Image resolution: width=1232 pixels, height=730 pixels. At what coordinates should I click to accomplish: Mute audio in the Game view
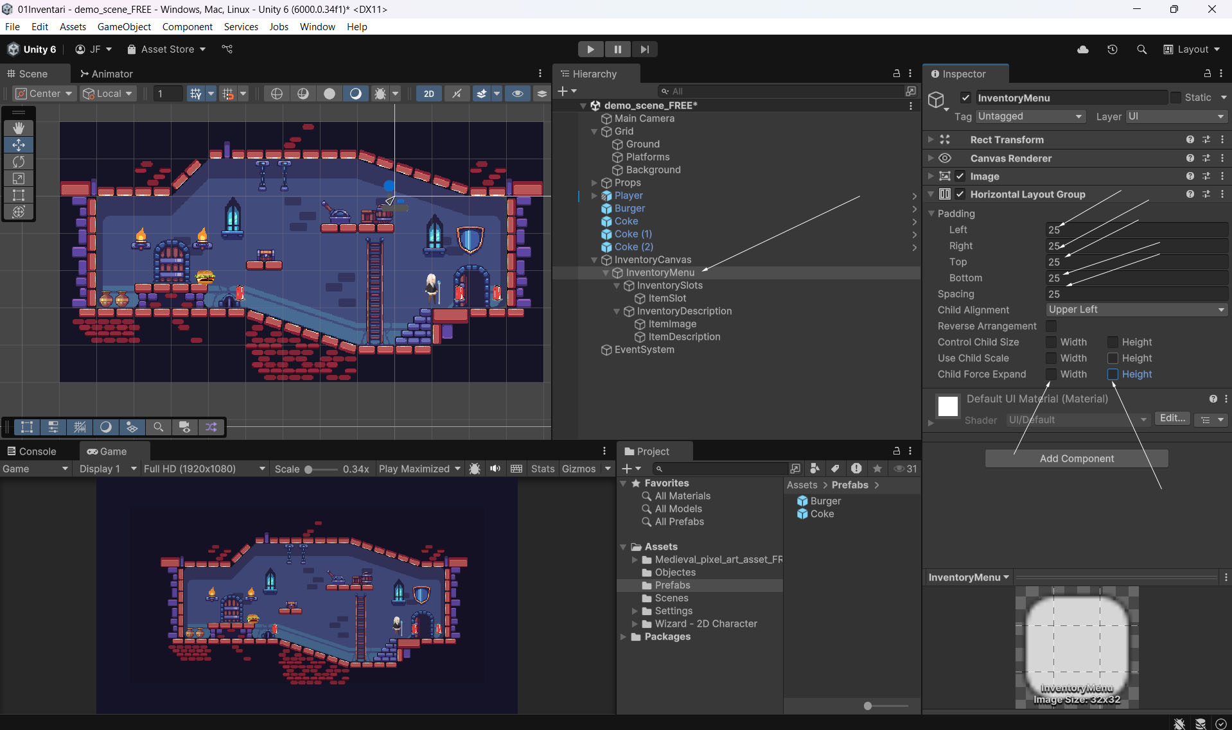pos(495,469)
